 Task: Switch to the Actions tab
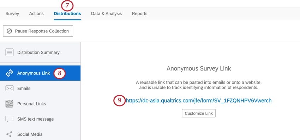36,14
